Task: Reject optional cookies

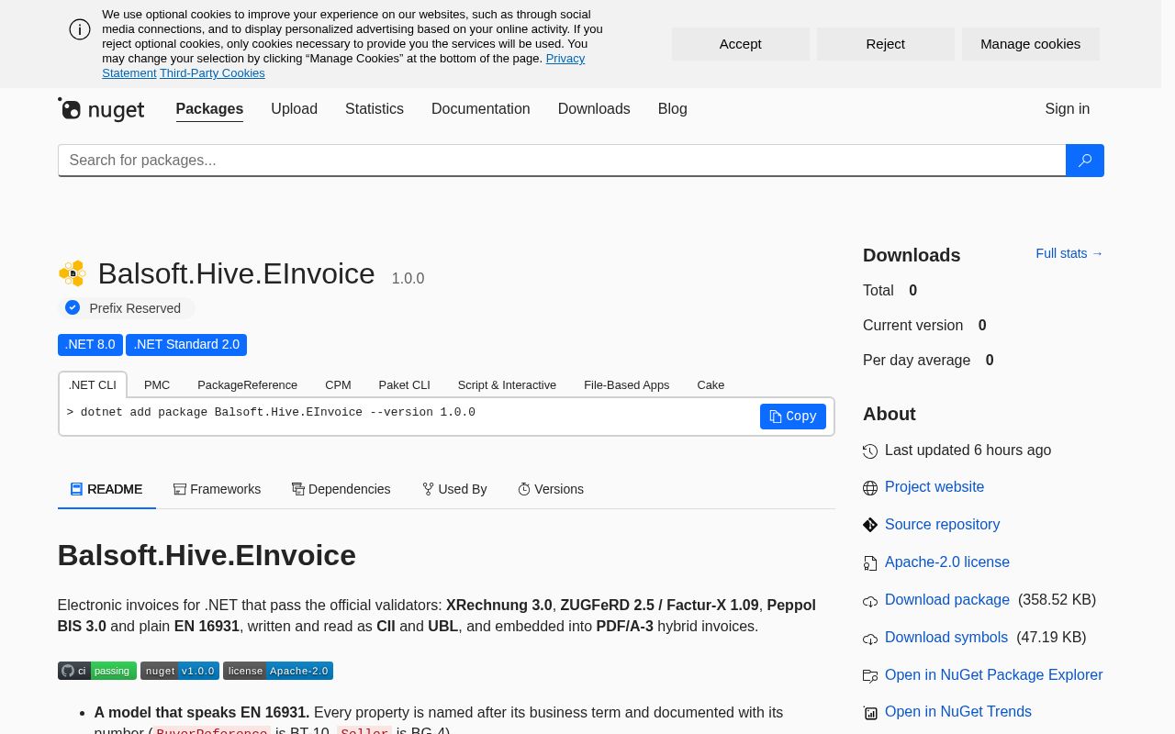Action: coord(886,44)
